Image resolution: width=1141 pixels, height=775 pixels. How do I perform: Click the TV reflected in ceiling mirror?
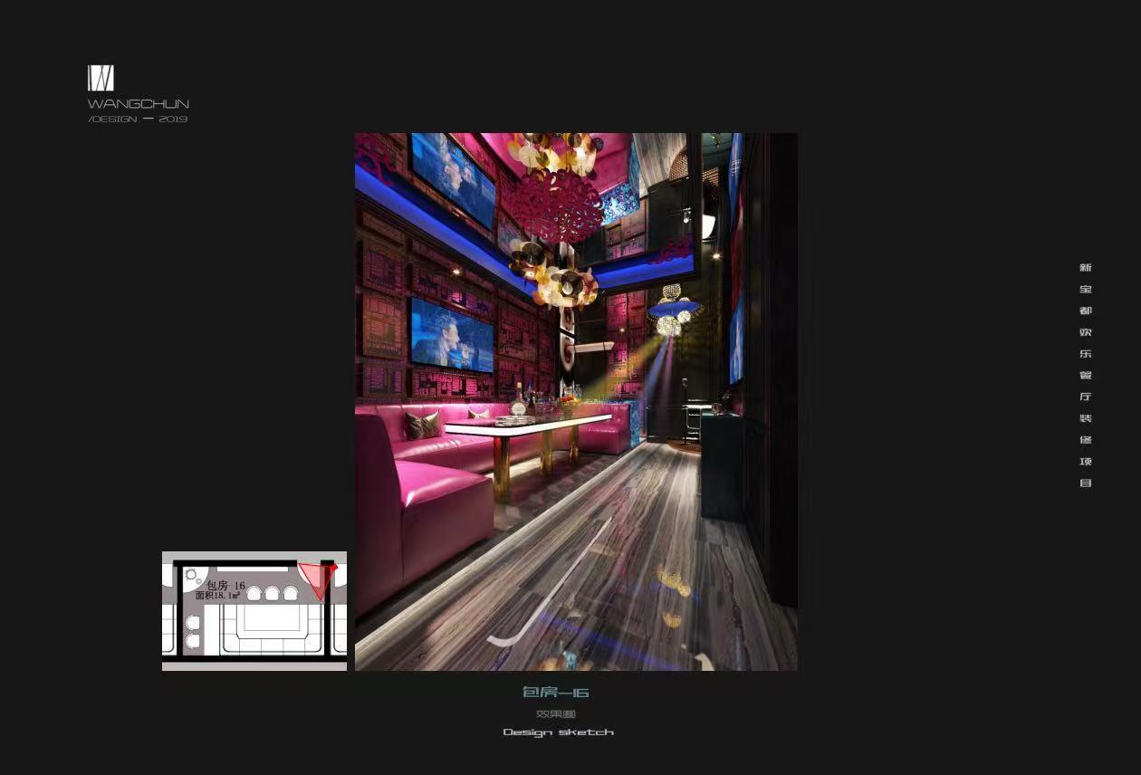pyautogui.click(x=453, y=179)
